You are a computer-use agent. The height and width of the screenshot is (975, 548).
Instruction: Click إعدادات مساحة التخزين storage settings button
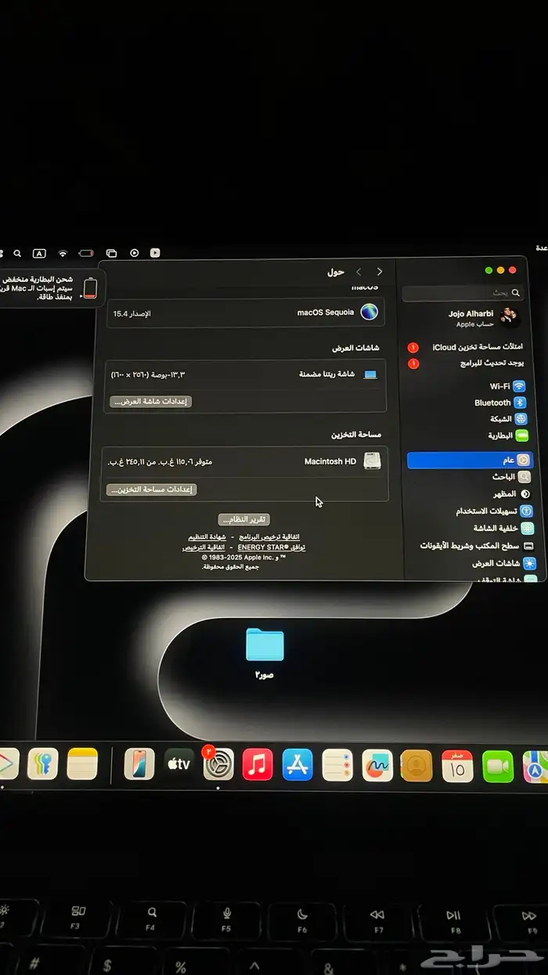coord(152,489)
